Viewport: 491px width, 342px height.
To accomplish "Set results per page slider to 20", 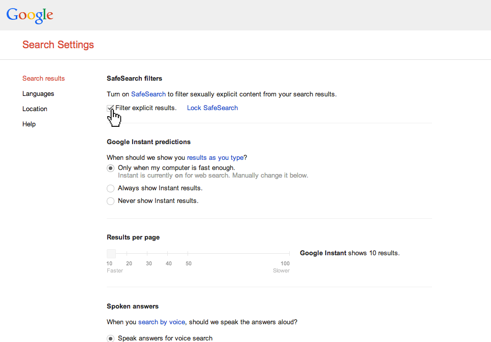I will point(127,253).
